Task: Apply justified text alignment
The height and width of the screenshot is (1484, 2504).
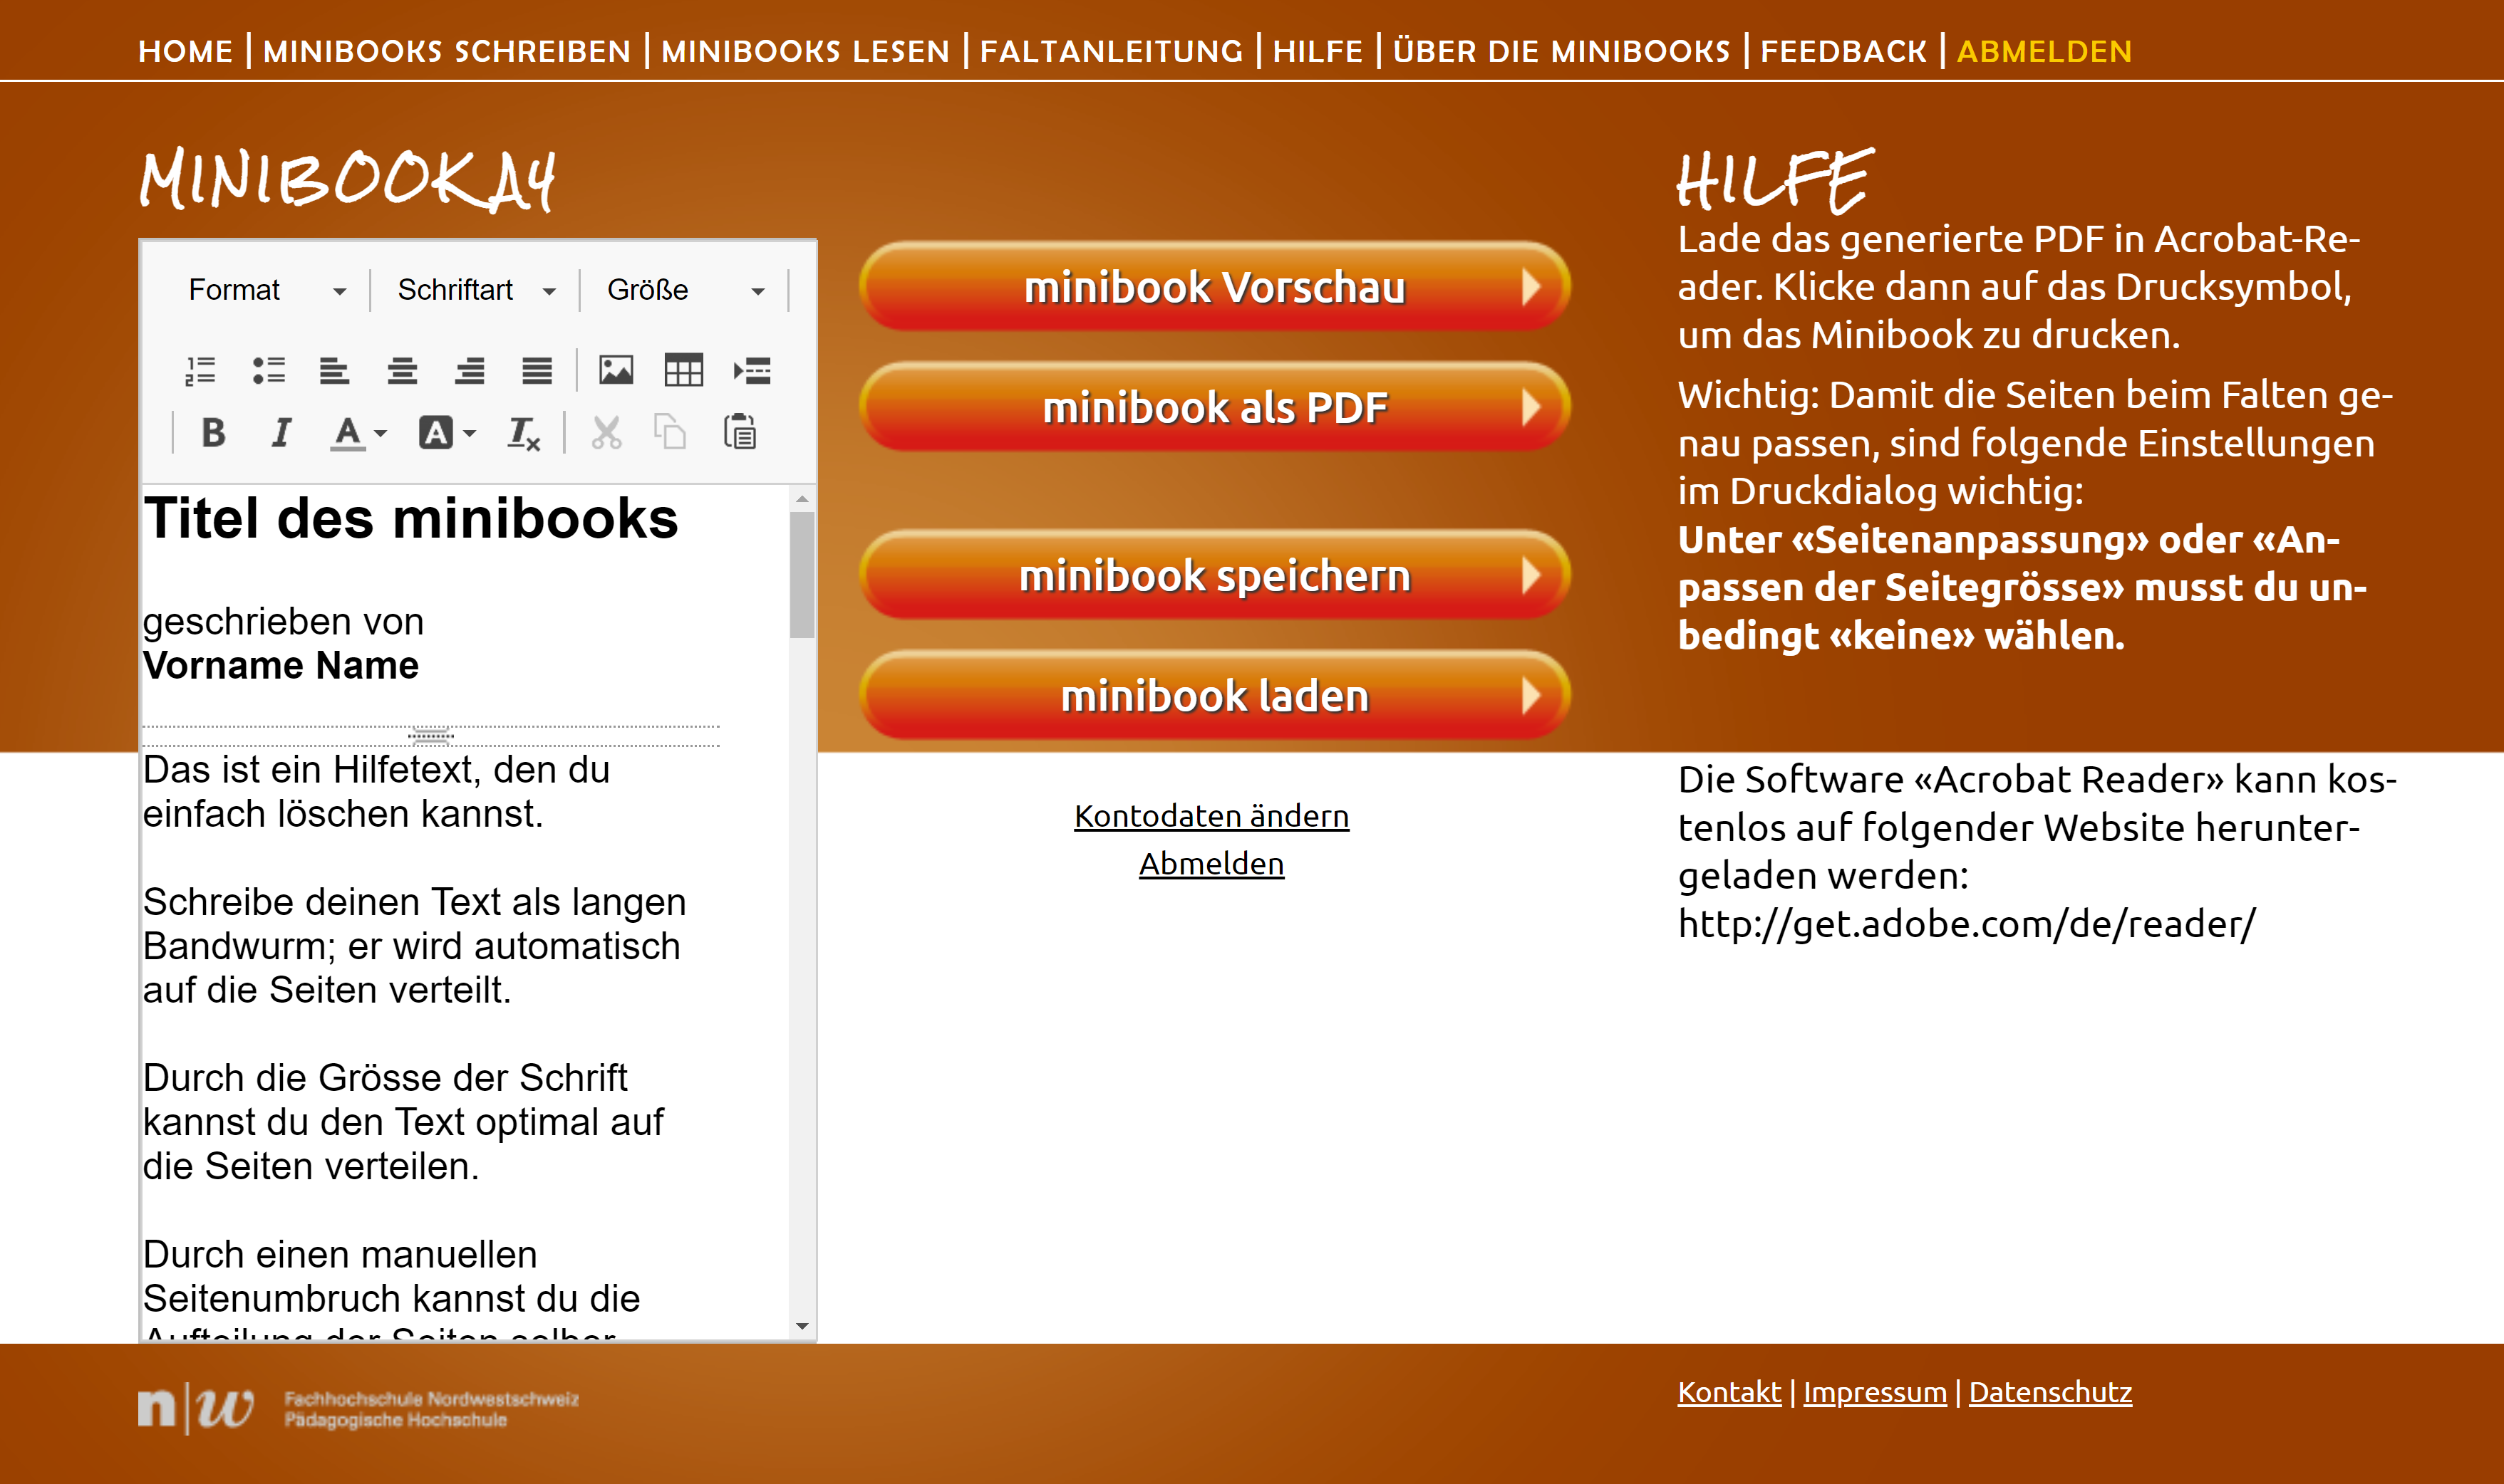Action: (536, 371)
